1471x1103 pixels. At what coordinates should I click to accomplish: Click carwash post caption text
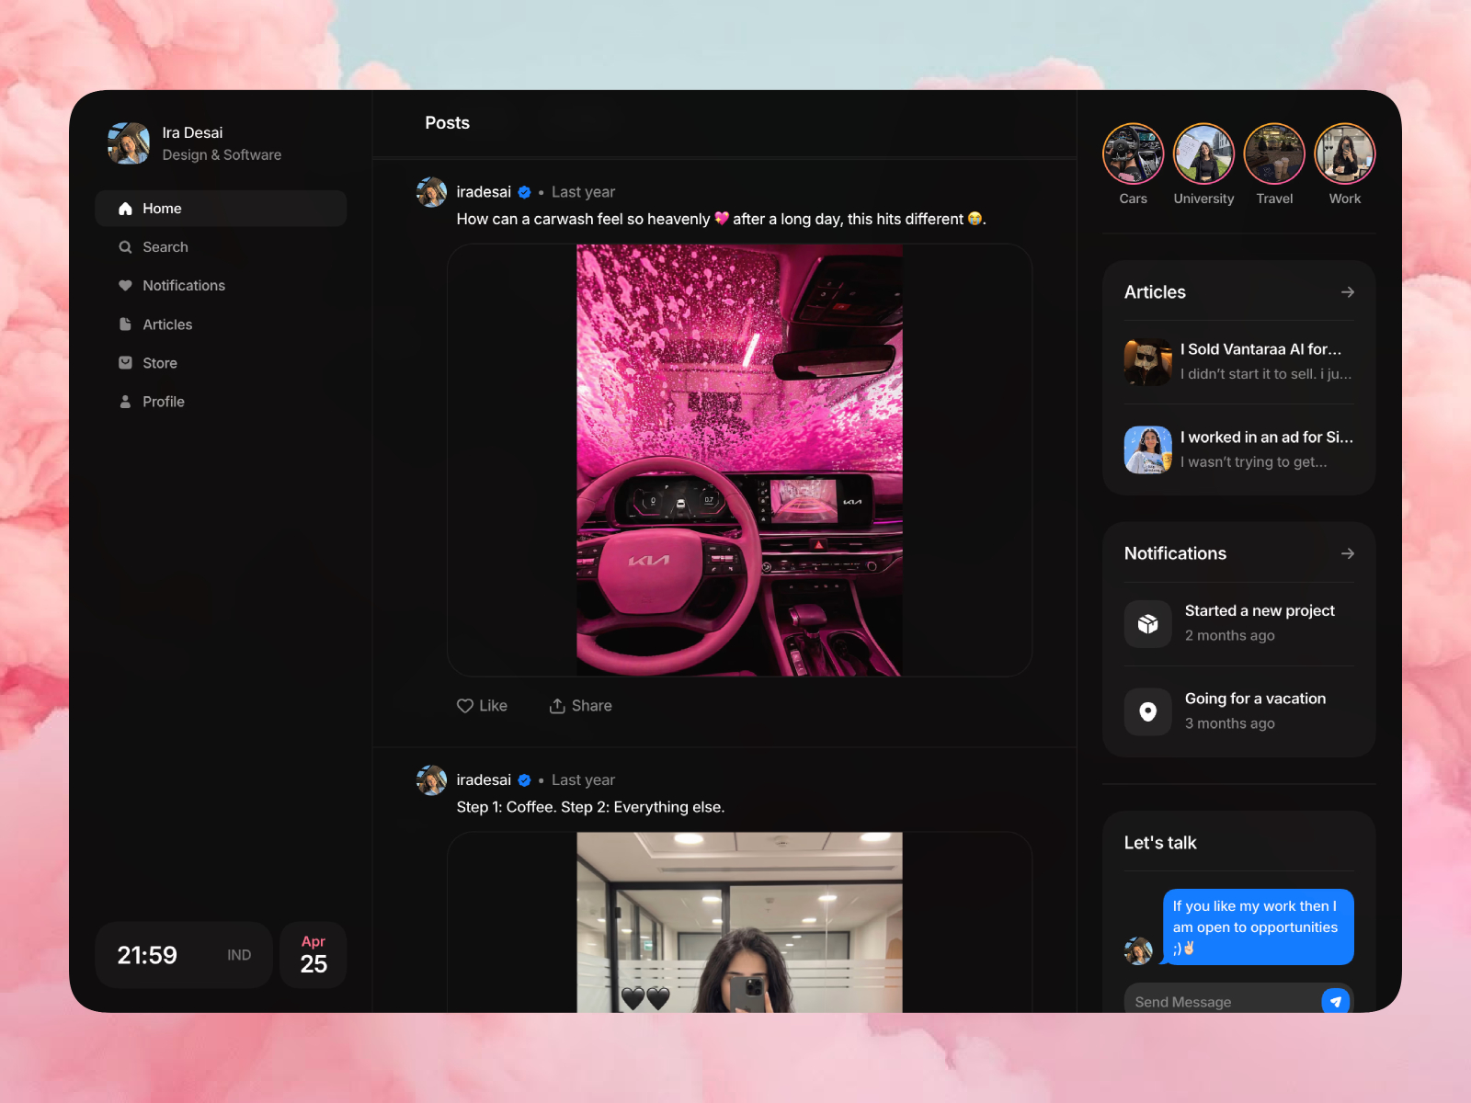tap(721, 220)
